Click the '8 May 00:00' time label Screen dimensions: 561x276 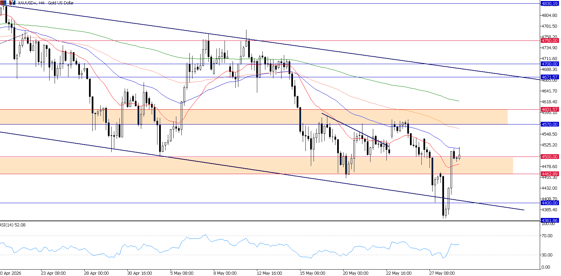[x=225, y=273]
